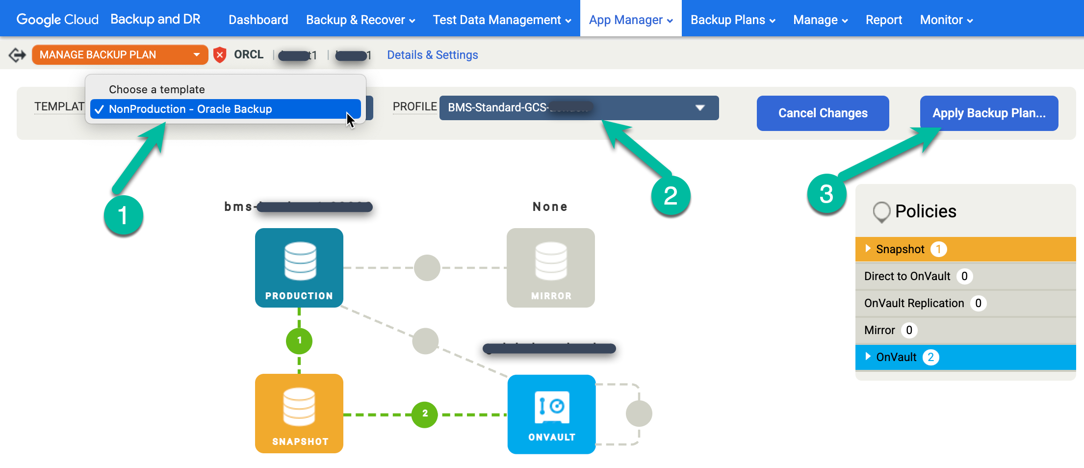Click the green marker between Snapshot and OnVault
The image size is (1084, 468).
[424, 414]
